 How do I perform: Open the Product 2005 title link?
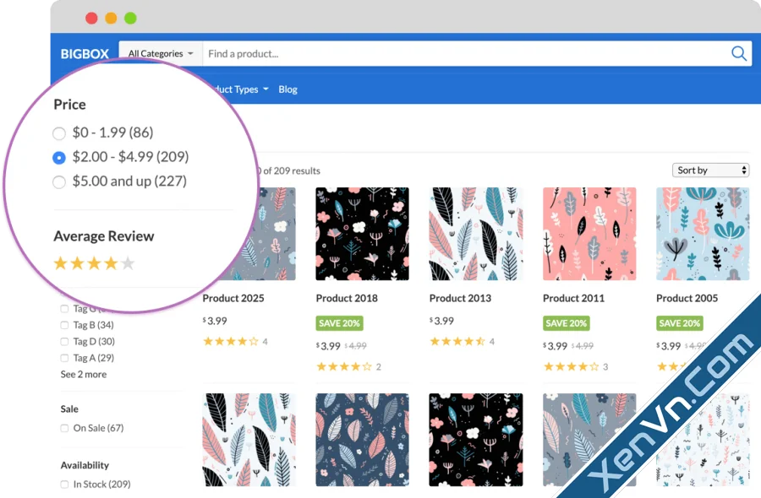tap(687, 298)
